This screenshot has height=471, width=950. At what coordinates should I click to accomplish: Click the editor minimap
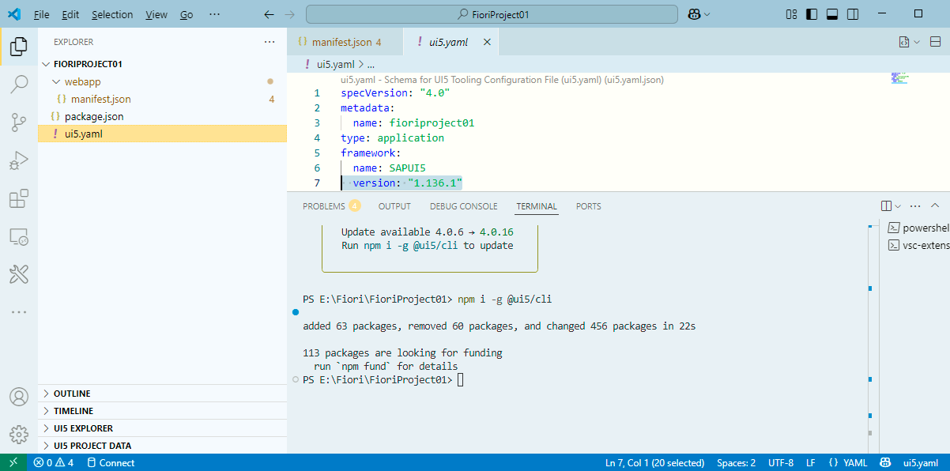pos(900,77)
